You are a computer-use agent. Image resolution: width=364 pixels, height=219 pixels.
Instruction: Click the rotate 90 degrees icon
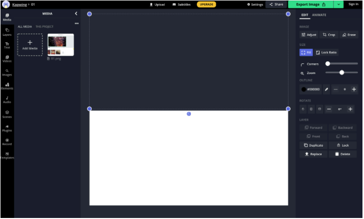303,109
